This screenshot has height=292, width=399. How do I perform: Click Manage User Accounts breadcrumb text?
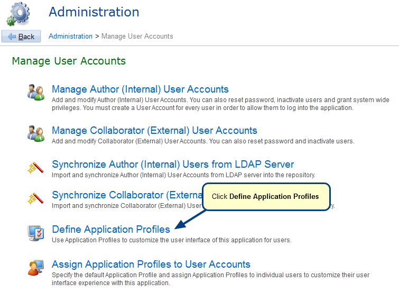[137, 36]
